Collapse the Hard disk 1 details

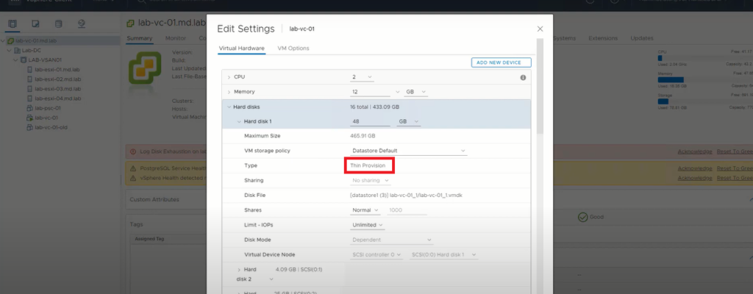pyautogui.click(x=239, y=122)
